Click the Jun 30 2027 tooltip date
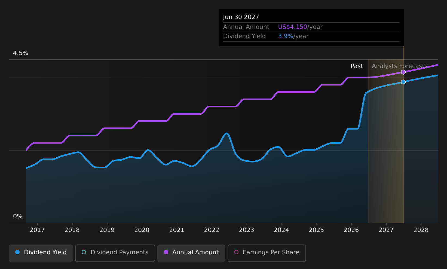447x269 pixels. [241, 17]
